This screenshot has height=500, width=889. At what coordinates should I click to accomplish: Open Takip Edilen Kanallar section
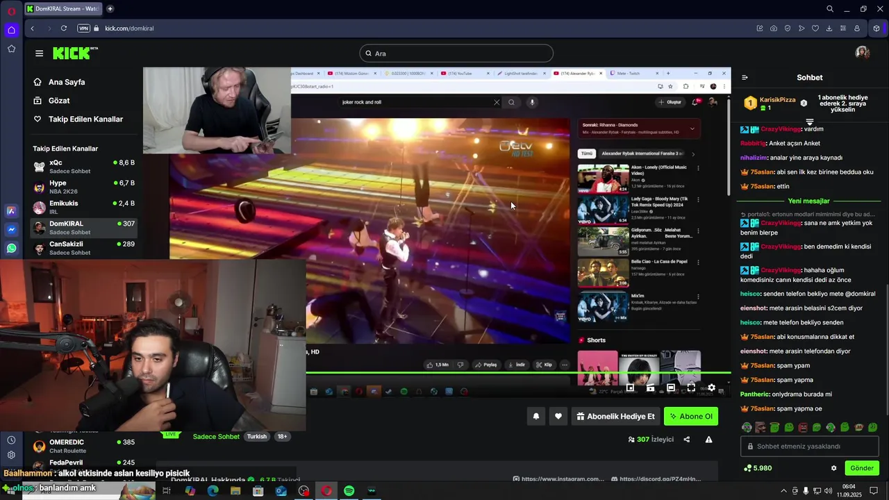click(78, 119)
